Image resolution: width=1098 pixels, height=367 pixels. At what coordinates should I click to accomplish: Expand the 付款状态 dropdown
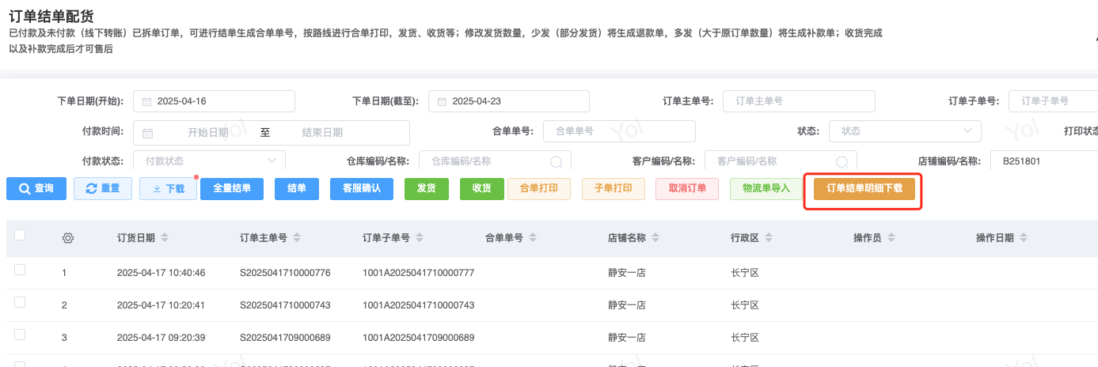pos(209,161)
